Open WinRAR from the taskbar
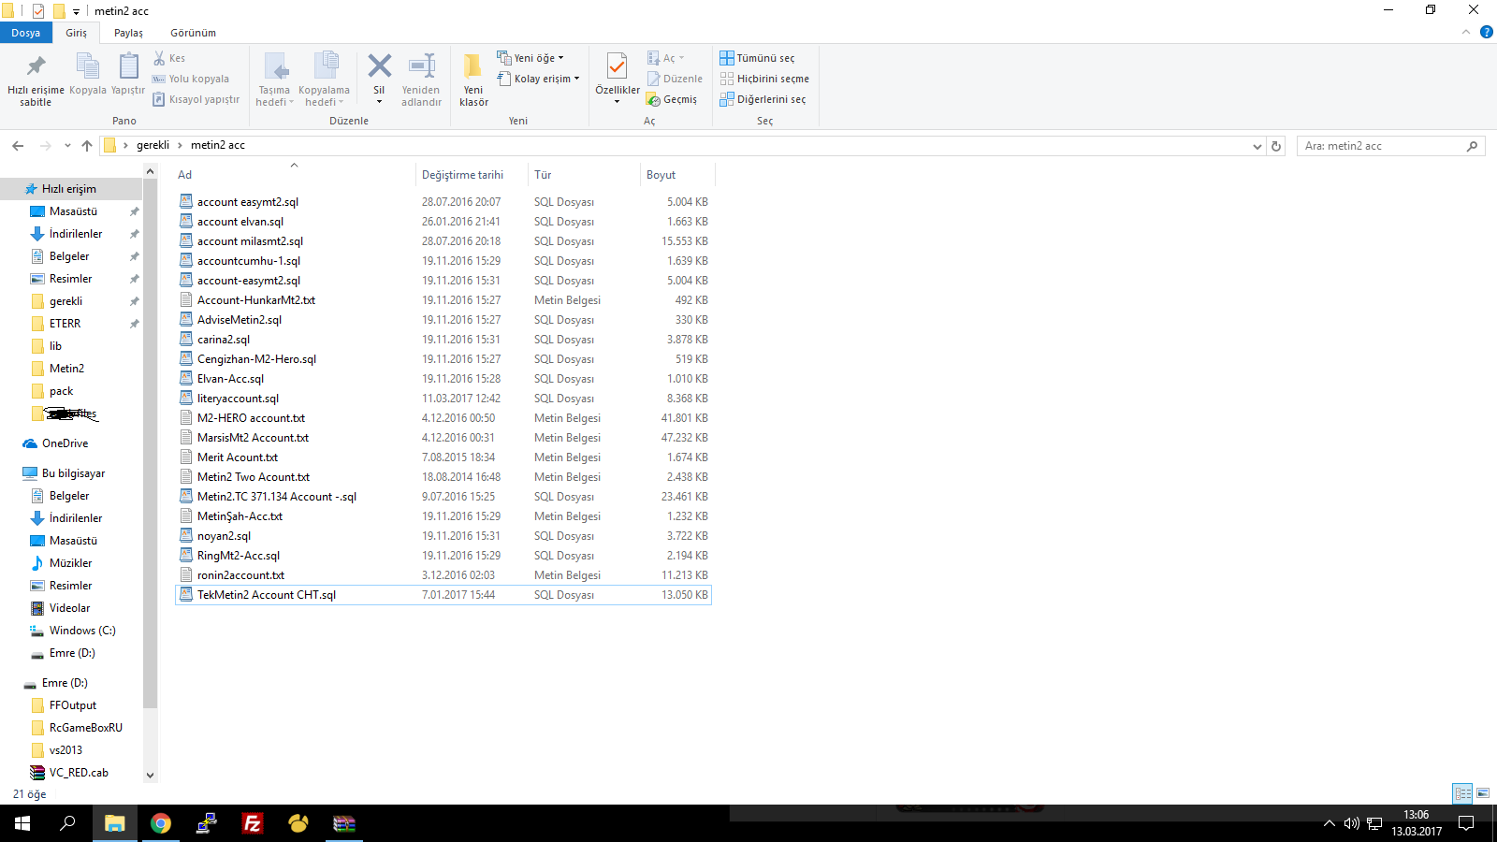The image size is (1497, 842). (344, 823)
